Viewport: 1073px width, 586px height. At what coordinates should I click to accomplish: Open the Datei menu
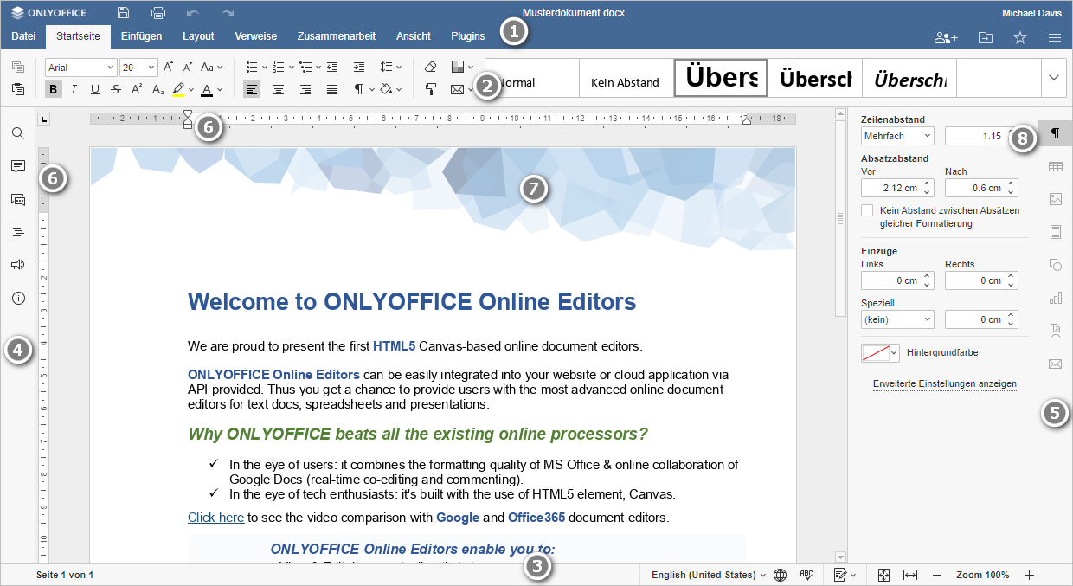pos(22,36)
